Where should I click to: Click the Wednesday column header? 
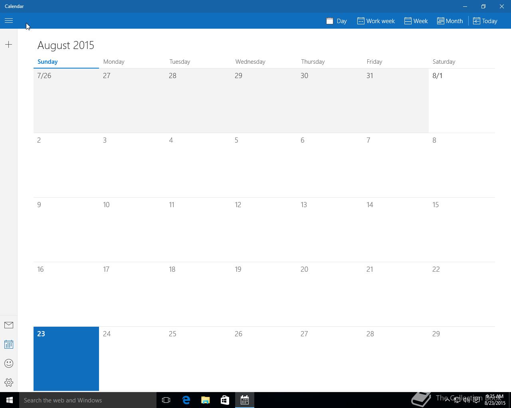tap(250, 61)
